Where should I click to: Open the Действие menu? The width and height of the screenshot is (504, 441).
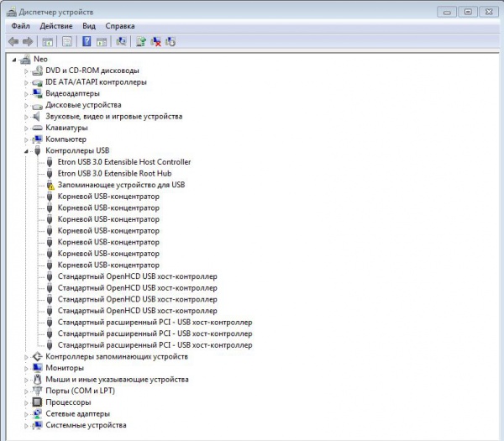click(56, 26)
